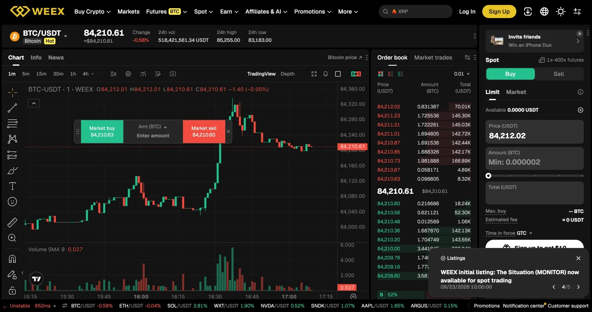This screenshot has width=592, height=312.
Task: Click the Market buy 84,210.63 button
Action: click(x=102, y=131)
